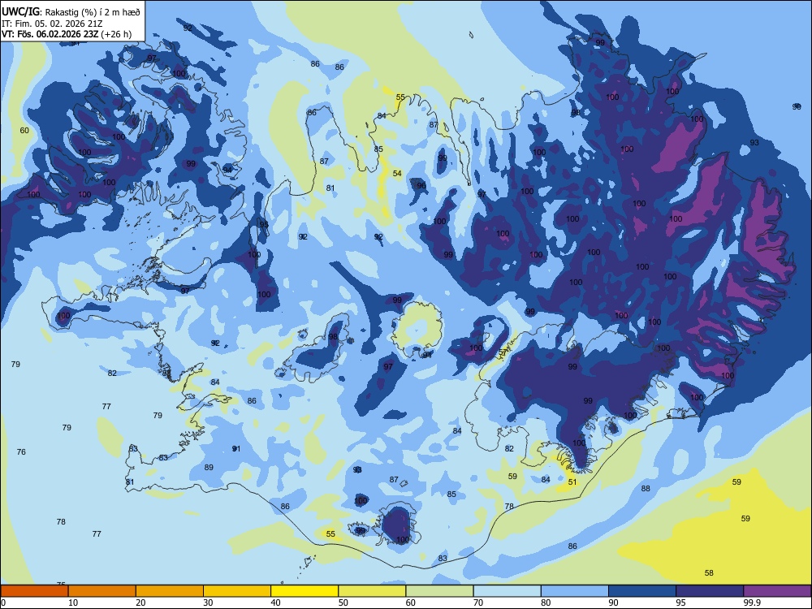Image resolution: width=812 pixels, height=609 pixels.
Task: Click the map value '76' in the western ocean
Action: pyautogui.click(x=21, y=451)
